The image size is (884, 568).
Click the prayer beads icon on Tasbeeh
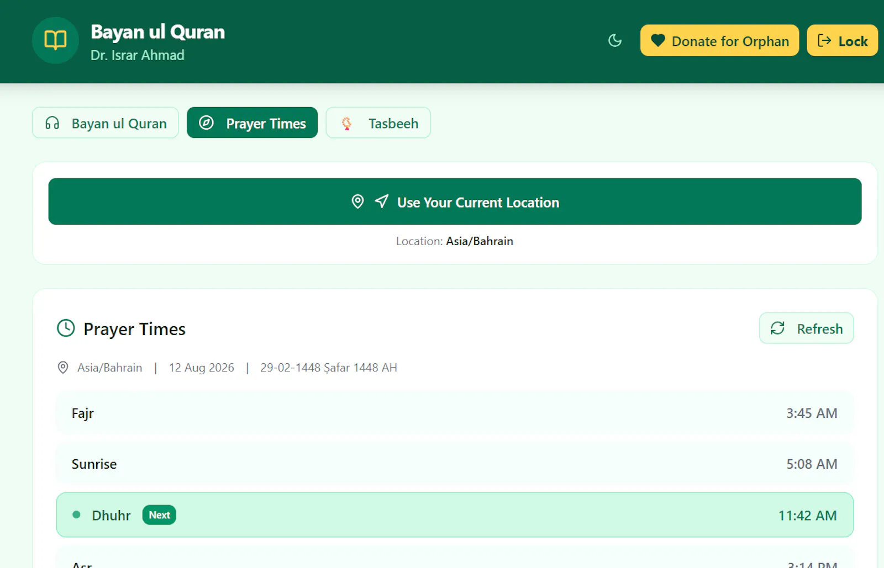346,123
